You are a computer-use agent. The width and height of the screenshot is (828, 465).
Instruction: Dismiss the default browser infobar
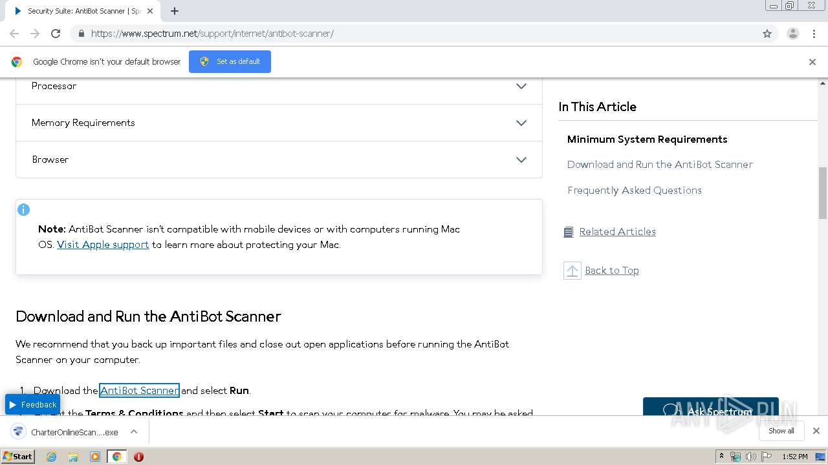(x=812, y=62)
